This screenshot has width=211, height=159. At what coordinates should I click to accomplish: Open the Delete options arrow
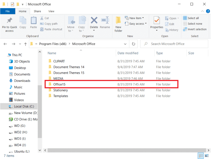click(94, 30)
